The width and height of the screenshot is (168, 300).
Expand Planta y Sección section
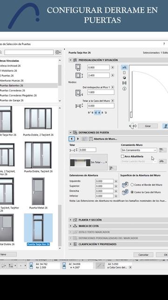(x=70, y=220)
